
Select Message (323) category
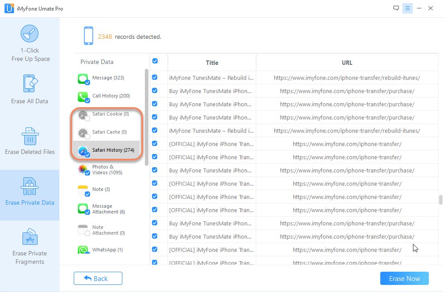tap(106, 78)
